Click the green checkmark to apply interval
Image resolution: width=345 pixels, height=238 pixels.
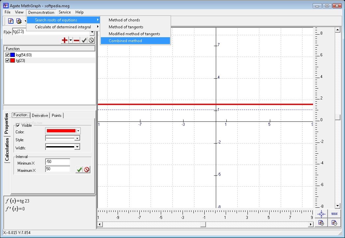coord(79,170)
